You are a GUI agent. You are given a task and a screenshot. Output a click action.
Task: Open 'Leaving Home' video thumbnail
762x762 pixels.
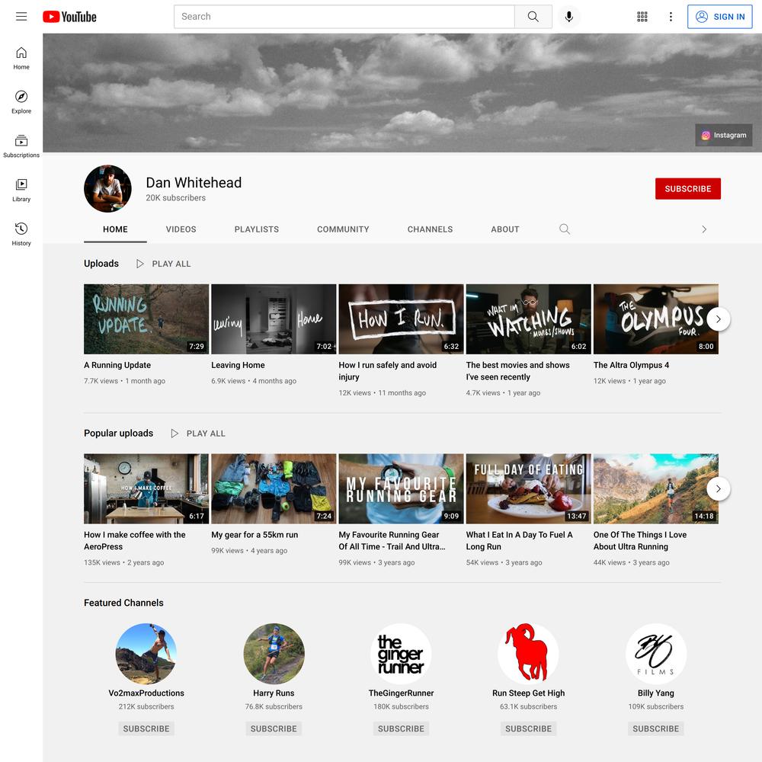click(x=274, y=319)
